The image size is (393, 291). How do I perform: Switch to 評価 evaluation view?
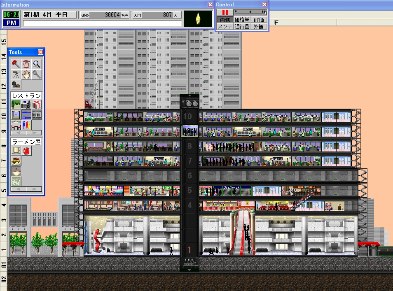(x=259, y=19)
